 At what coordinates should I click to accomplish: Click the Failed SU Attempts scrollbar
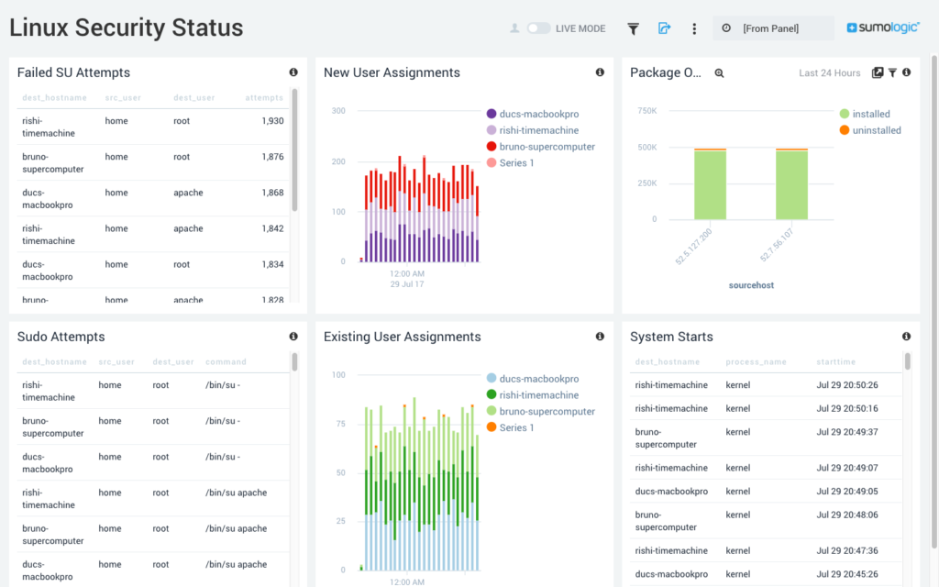(x=294, y=150)
